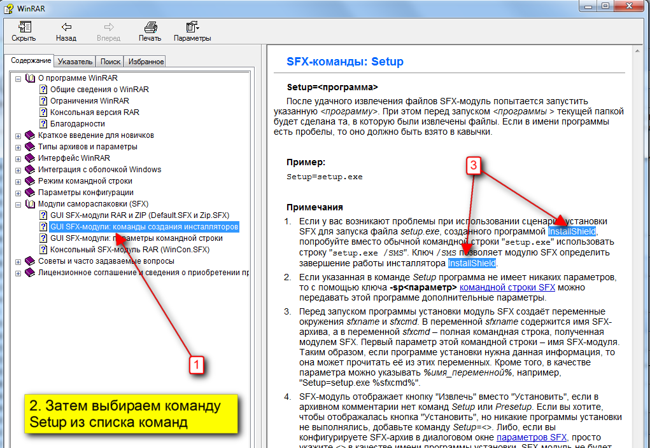Click the page icon of Благодарности
This screenshot has height=448, width=650.
(43, 124)
